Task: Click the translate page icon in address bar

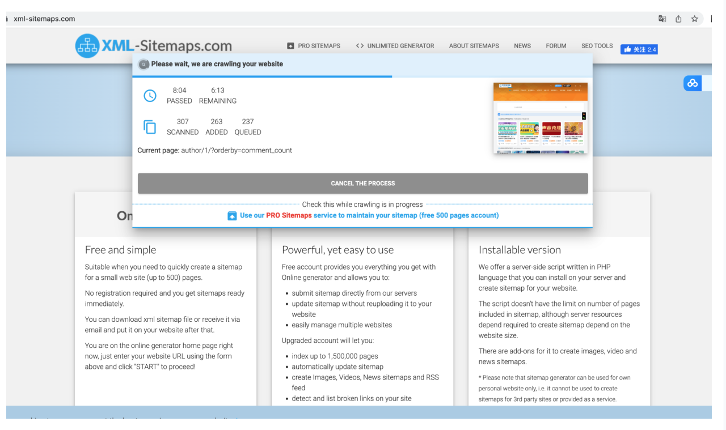Action: click(662, 19)
